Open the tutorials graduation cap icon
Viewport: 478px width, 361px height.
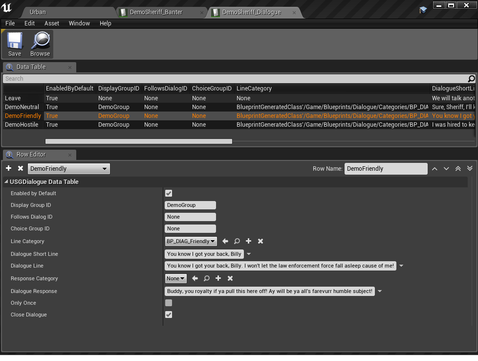[x=423, y=10]
